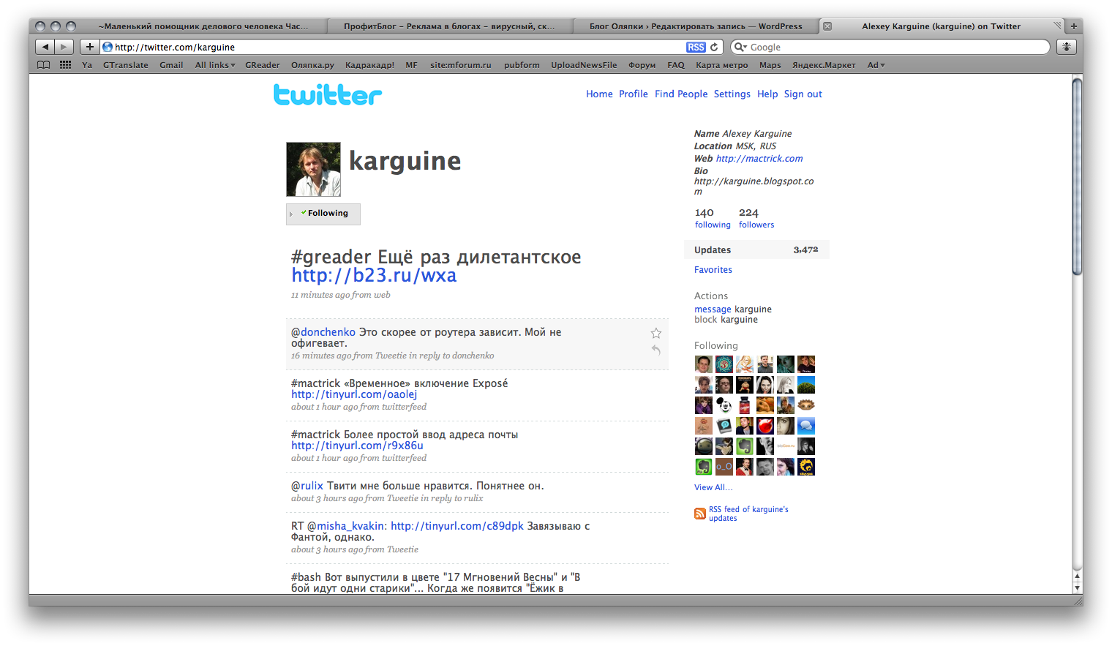Click View All... under Following
This screenshot has height=646, width=1112.
click(x=713, y=487)
